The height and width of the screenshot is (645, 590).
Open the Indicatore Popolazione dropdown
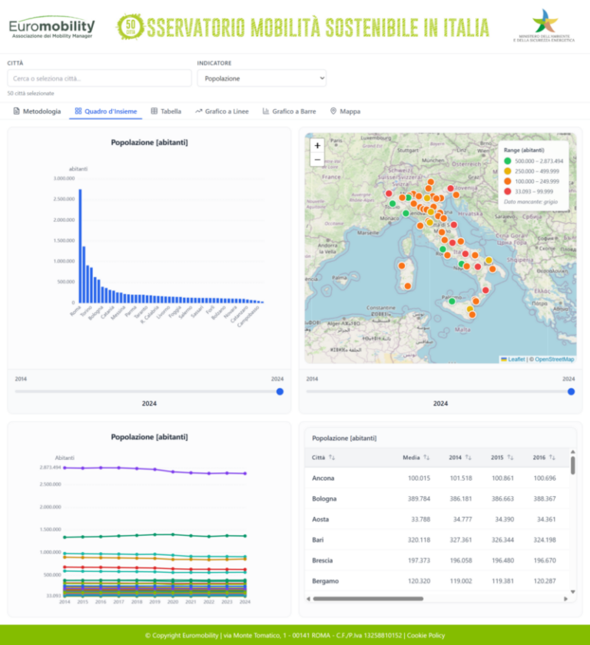pyautogui.click(x=262, y=78)
